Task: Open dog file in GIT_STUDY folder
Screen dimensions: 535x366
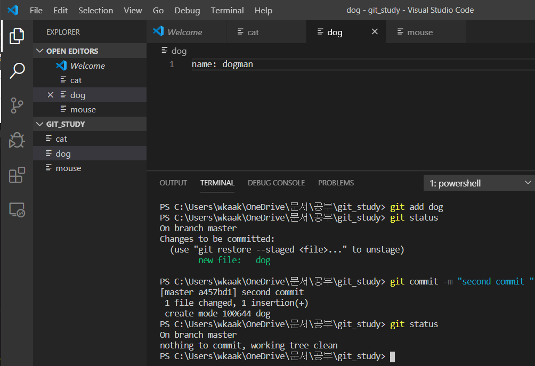Action: click(90, 153)
